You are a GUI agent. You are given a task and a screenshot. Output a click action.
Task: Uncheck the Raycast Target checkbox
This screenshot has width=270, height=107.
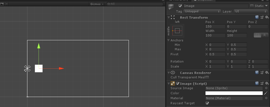[207, 103]
